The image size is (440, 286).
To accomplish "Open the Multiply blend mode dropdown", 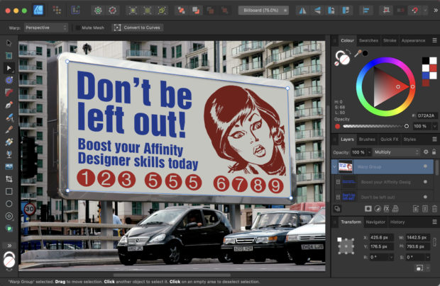I will tap(397, 152).
